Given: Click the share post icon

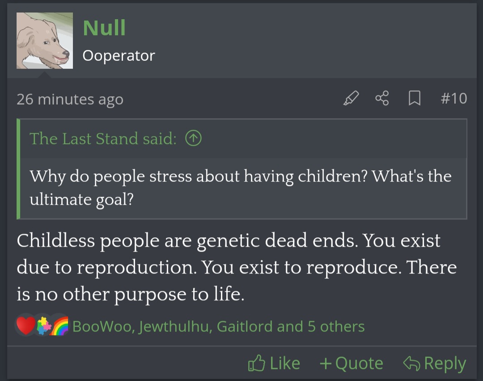Looking at the screenshot, I should tap(382, 98).
